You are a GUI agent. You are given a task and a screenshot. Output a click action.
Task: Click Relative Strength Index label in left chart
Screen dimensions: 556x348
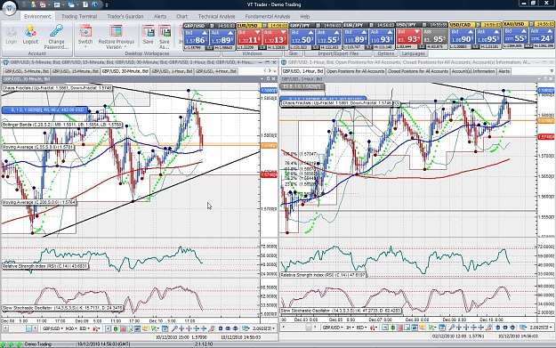(44, 266)
